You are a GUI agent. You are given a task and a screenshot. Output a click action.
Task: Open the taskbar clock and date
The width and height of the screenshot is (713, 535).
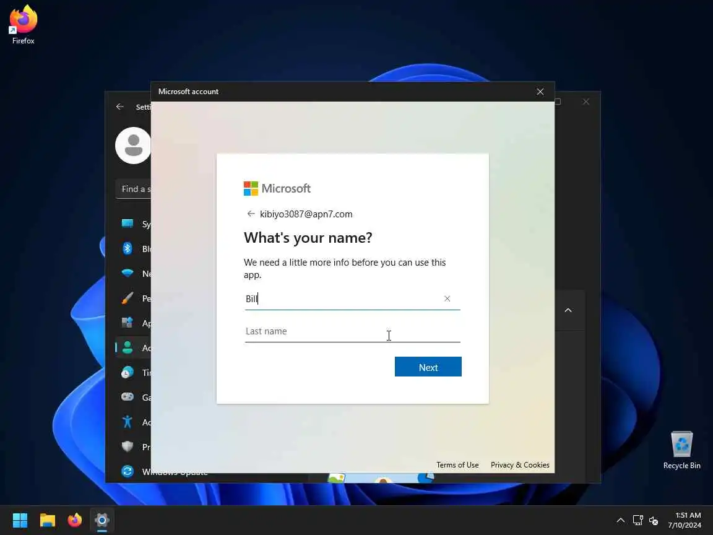point(685,520)
